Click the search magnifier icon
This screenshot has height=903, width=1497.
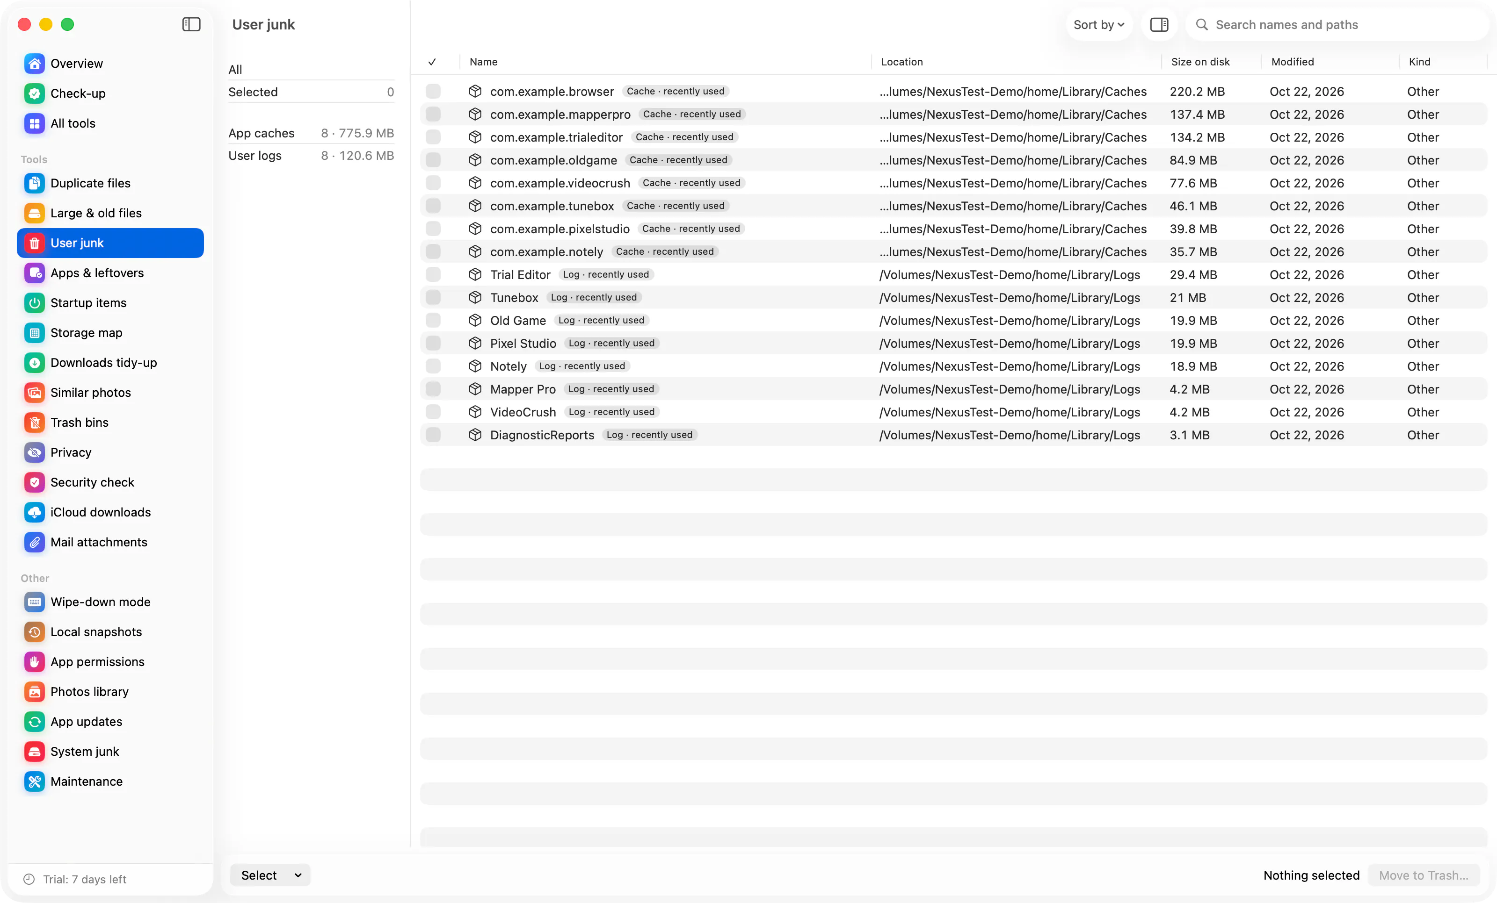tap(1201, 25)
